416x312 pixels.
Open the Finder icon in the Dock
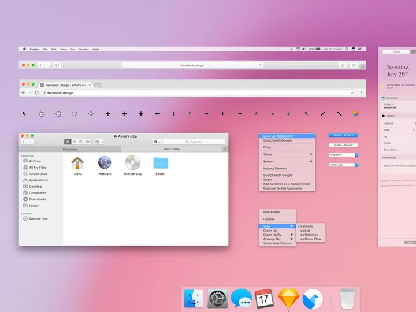click(x=194, y=299)
